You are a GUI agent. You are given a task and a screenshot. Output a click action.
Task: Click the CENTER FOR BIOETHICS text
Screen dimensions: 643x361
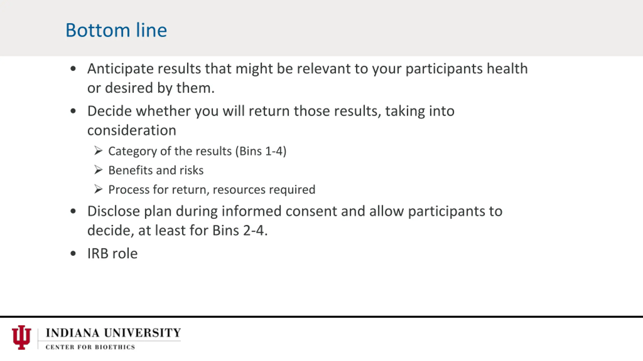(90, 347)
